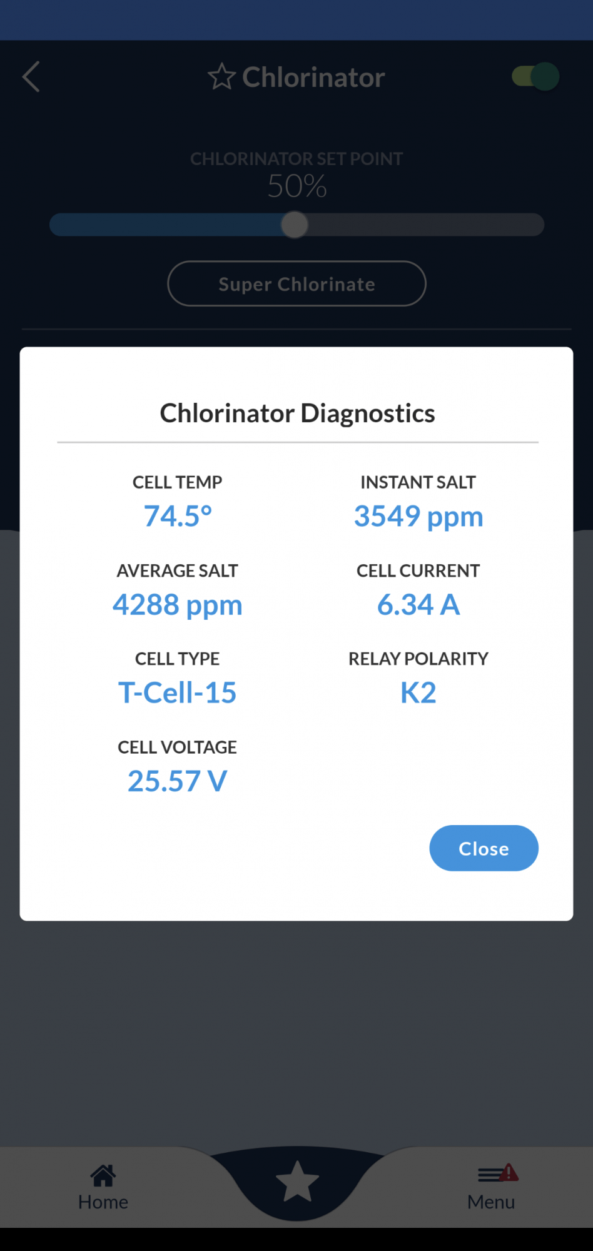Open the center star favorites button
Image resolution: width=593 pixels, height=1251 pixels.
pos(297,1182)
